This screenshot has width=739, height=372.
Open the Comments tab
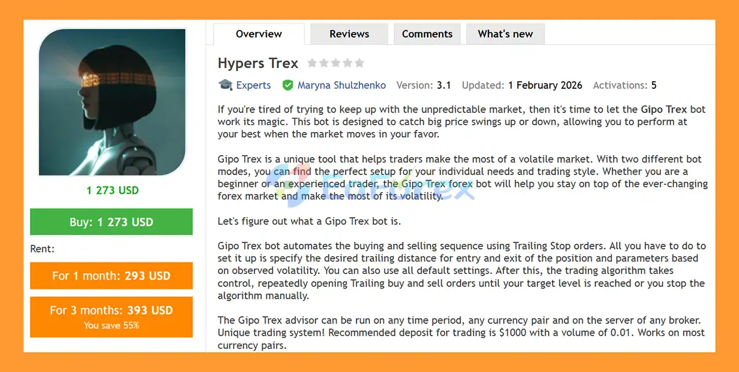(427, 34)
